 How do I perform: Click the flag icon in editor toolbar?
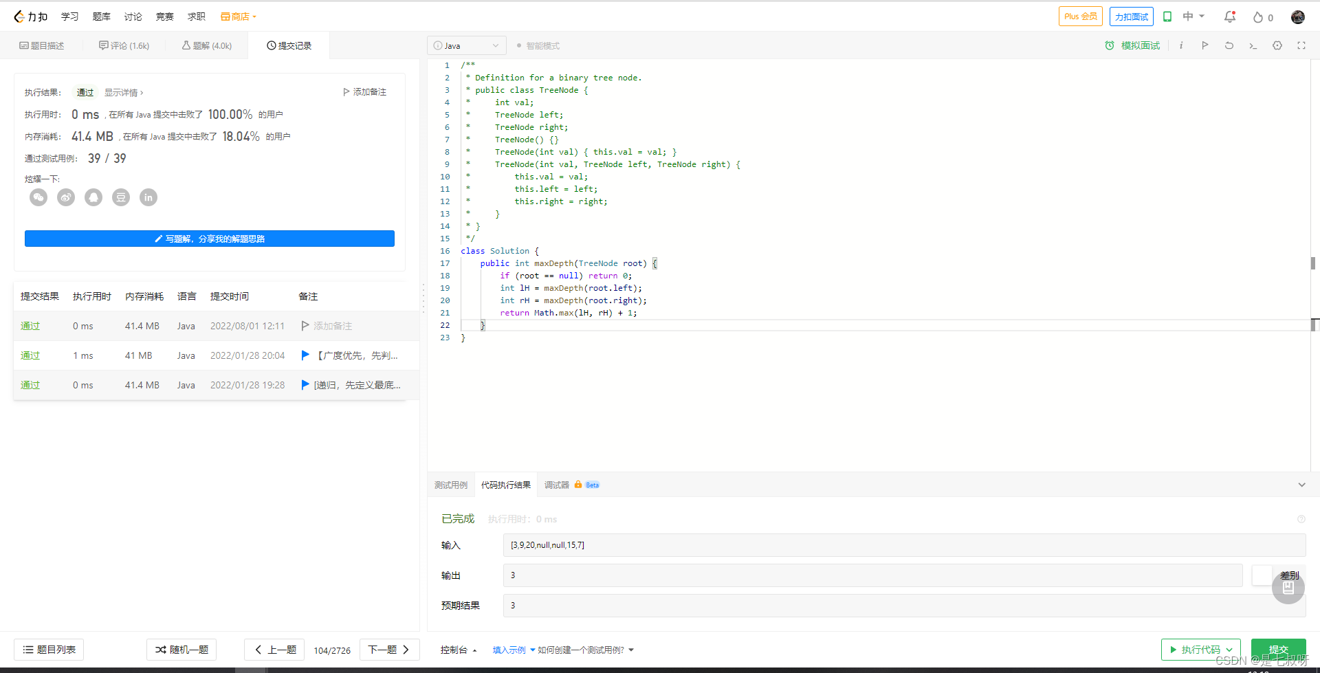coord(1204,45)
